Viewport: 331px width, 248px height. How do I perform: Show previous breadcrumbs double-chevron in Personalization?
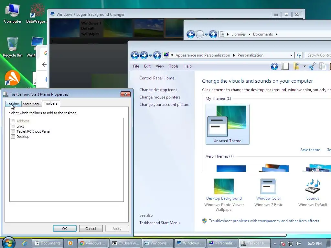pos(172,55)
